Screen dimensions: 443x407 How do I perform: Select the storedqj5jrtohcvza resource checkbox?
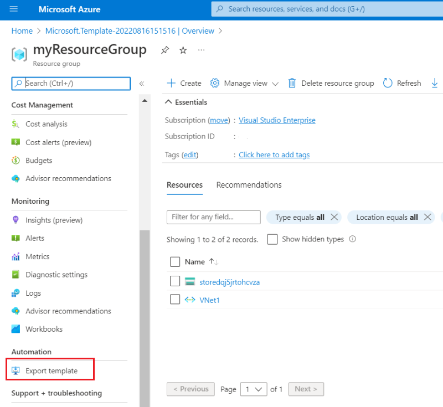tap(175, 281)
